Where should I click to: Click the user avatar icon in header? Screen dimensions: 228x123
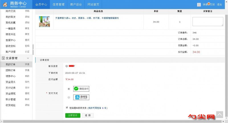199,5
